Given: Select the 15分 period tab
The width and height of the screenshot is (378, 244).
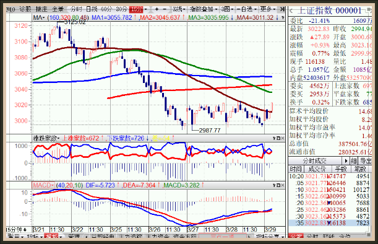Looking at the screenshot, I should 137,9.
